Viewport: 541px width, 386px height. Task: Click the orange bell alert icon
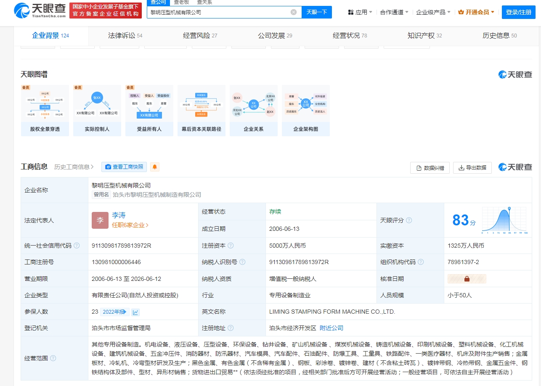(155, 167)
